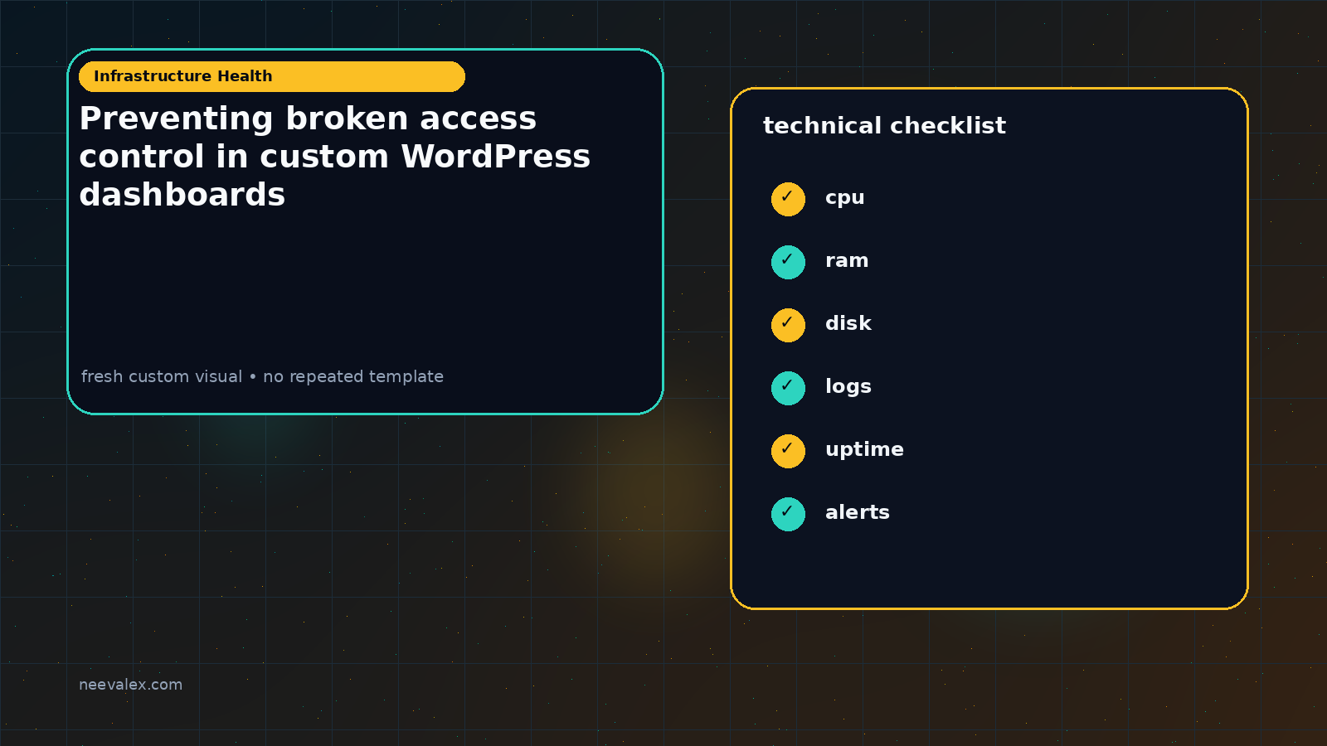Open the neevalex.com link
1327x746 pixels.
click(130, 685)
